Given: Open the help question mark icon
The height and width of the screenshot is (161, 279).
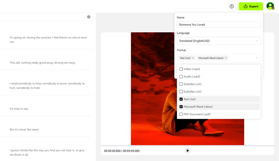Looking at the screenshot, I should point(232,6).
